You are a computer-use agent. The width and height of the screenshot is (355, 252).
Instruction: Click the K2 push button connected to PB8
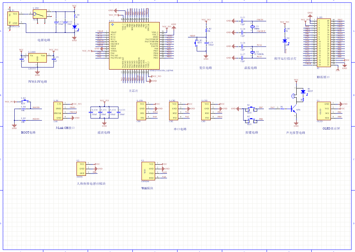coord(251,121)
